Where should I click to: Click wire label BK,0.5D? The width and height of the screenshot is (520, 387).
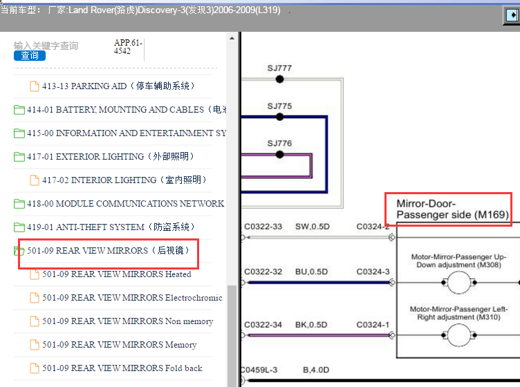click(x=311, y=325)
